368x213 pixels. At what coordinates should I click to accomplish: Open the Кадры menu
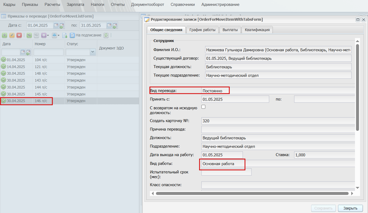coord(9,5)
